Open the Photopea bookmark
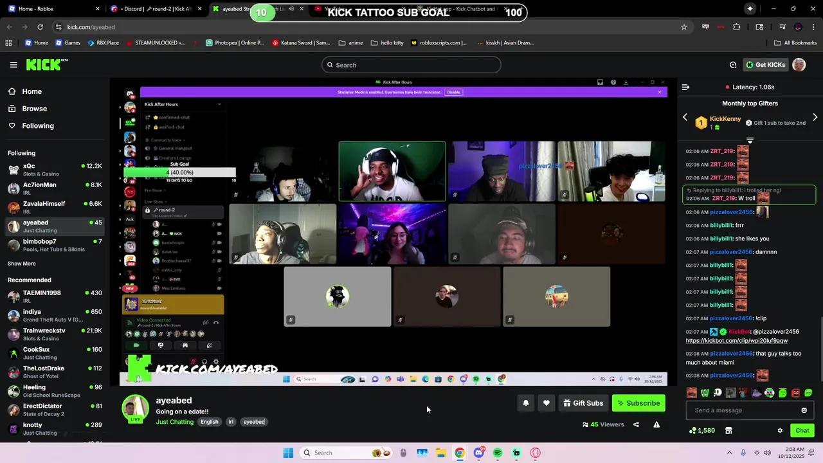823x463 pixels. pos(235,43)
